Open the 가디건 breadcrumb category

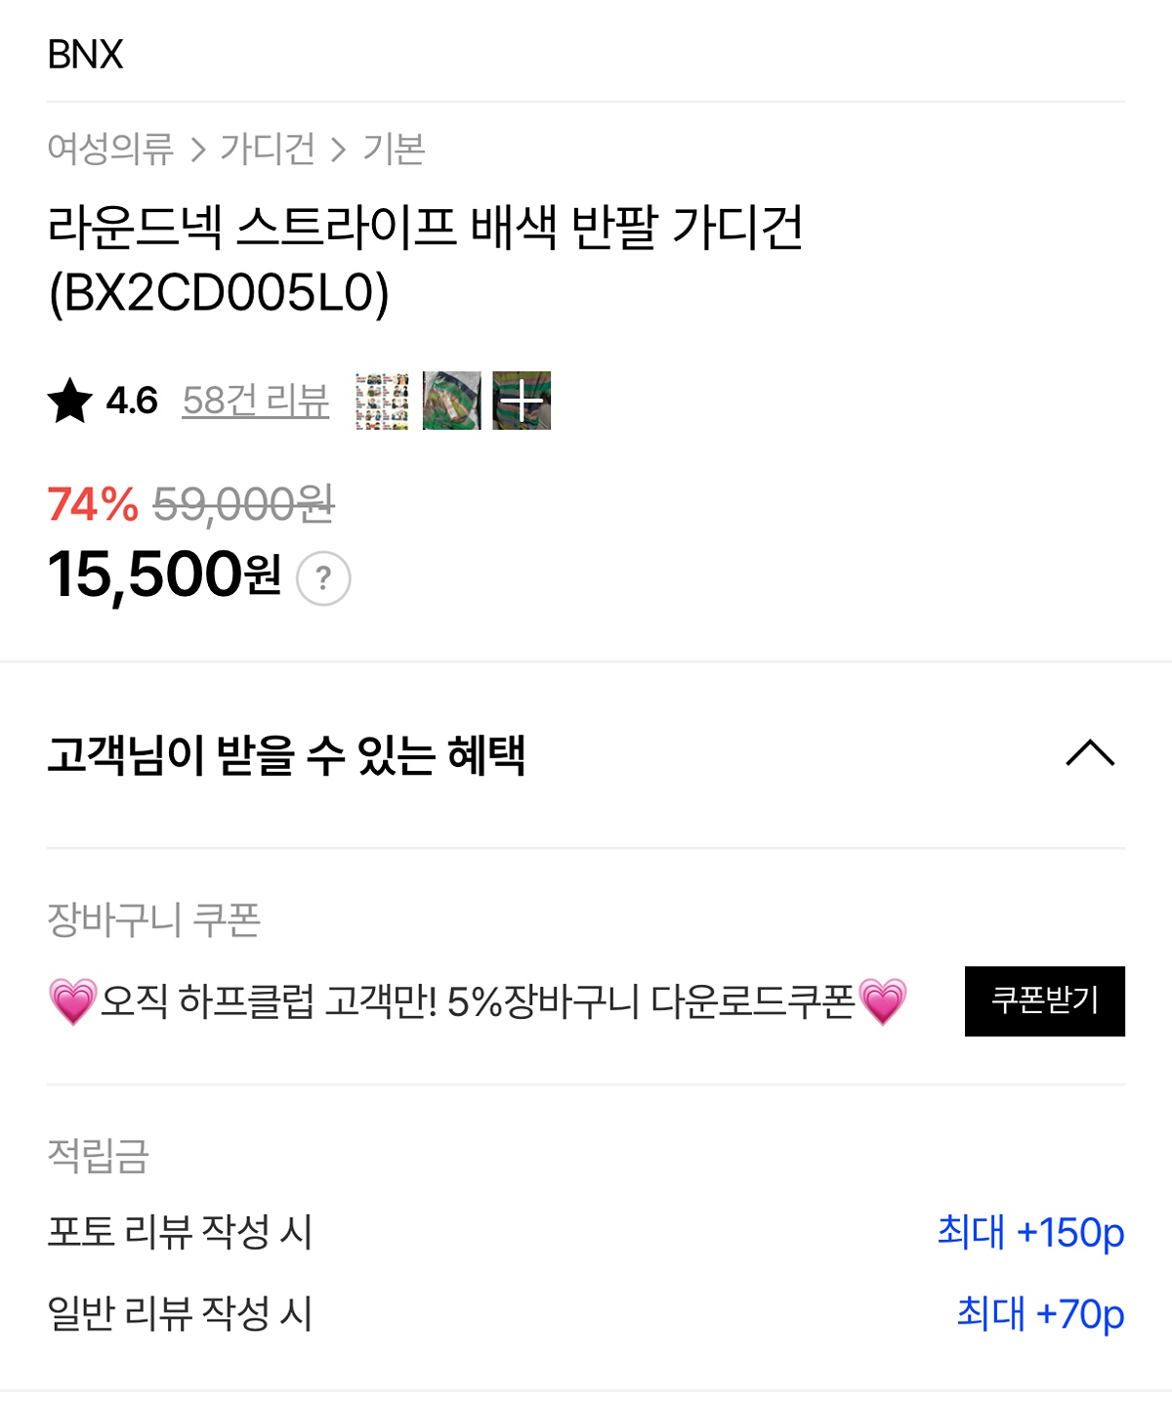click(268, 149)
